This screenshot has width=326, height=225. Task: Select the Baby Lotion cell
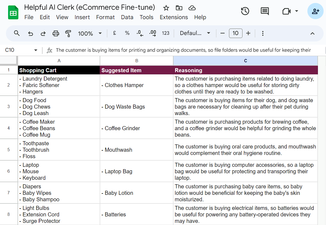[x=137, y=193]
